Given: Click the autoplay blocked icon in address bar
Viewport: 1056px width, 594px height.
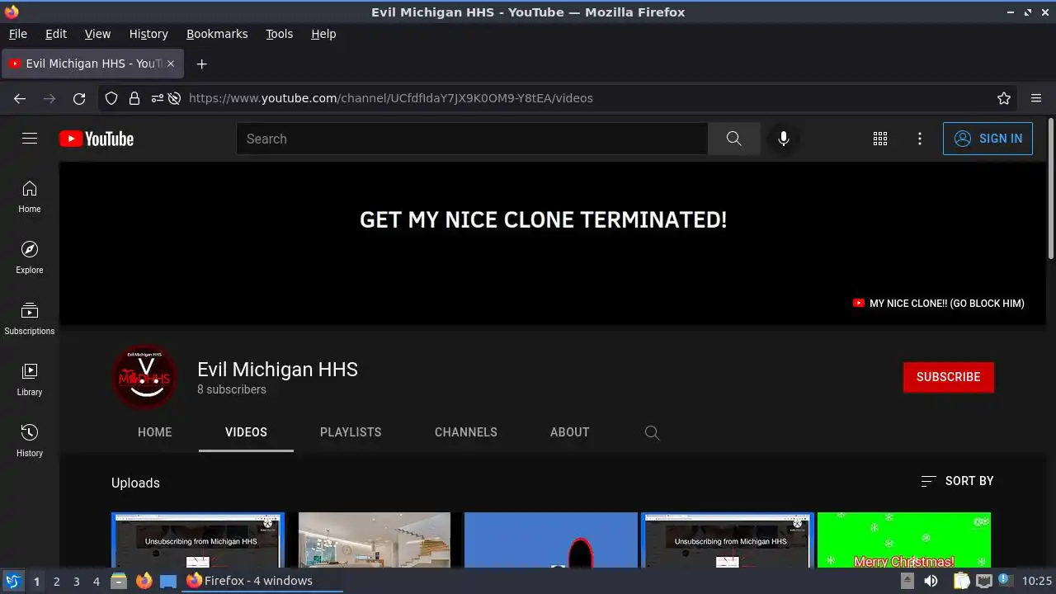Looking at the screenshot, I should (174, 98).
